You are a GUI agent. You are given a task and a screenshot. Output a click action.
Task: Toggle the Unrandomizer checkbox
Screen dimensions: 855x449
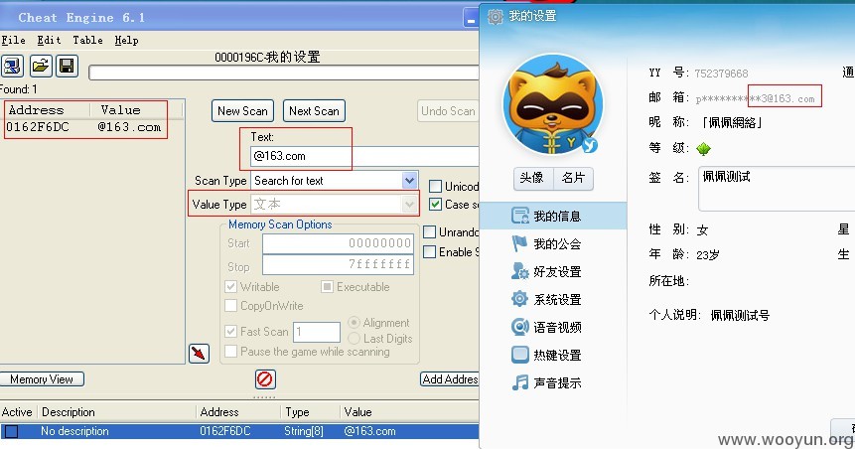pos(430,231)
